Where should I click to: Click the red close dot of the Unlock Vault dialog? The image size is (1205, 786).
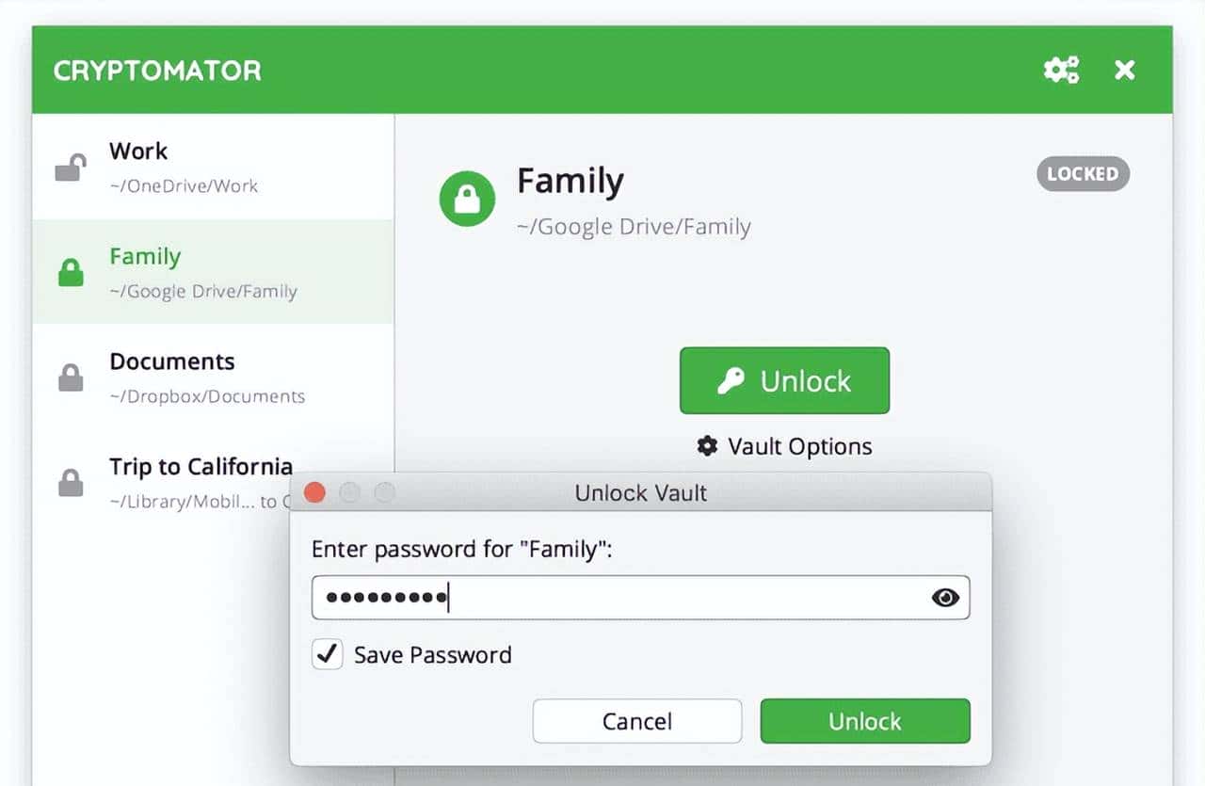point(314,492)
